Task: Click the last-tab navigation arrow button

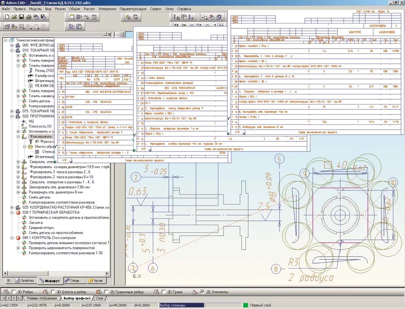Action: pos(20,298)
